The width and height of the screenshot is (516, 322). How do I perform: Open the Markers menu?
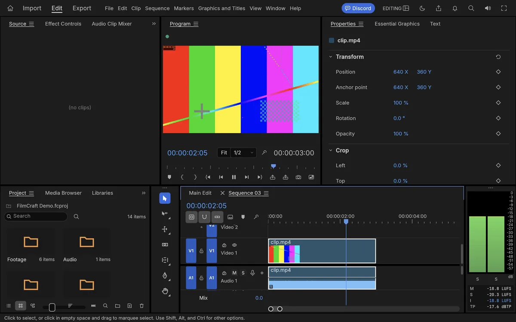coord(184,8)
